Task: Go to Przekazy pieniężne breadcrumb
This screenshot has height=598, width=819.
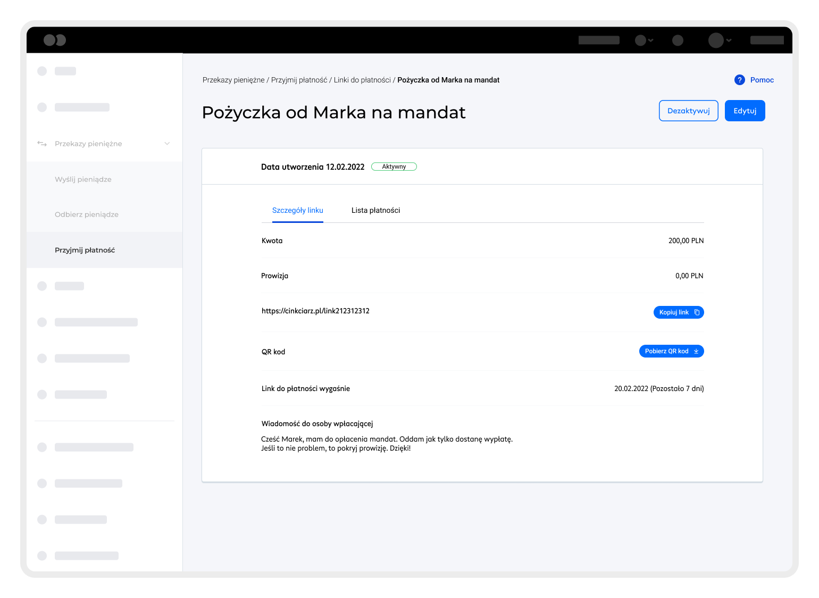Action: coord(233,80)
